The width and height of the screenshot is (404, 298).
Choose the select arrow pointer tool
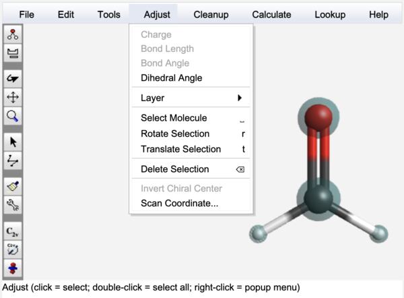click(13, 142)
